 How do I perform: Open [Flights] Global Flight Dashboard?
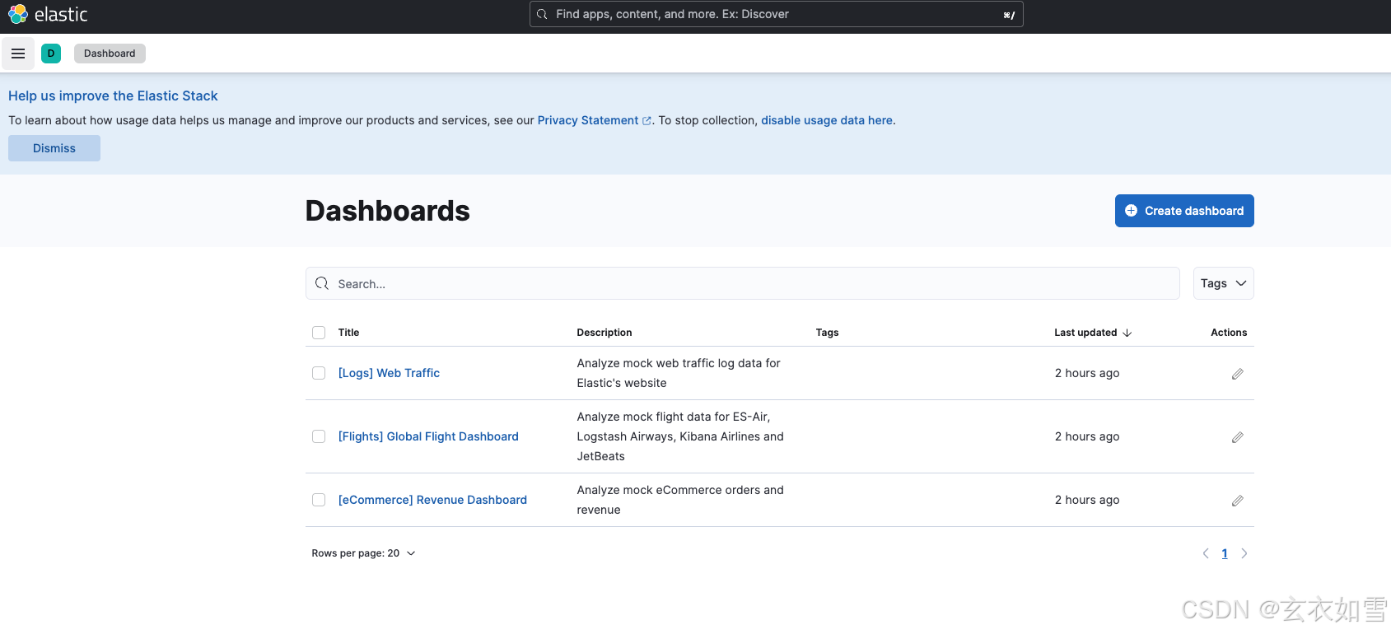[428, 436]
